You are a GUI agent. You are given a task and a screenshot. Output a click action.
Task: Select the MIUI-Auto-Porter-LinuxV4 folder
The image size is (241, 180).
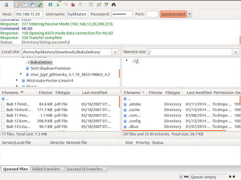tap(50, 81)
